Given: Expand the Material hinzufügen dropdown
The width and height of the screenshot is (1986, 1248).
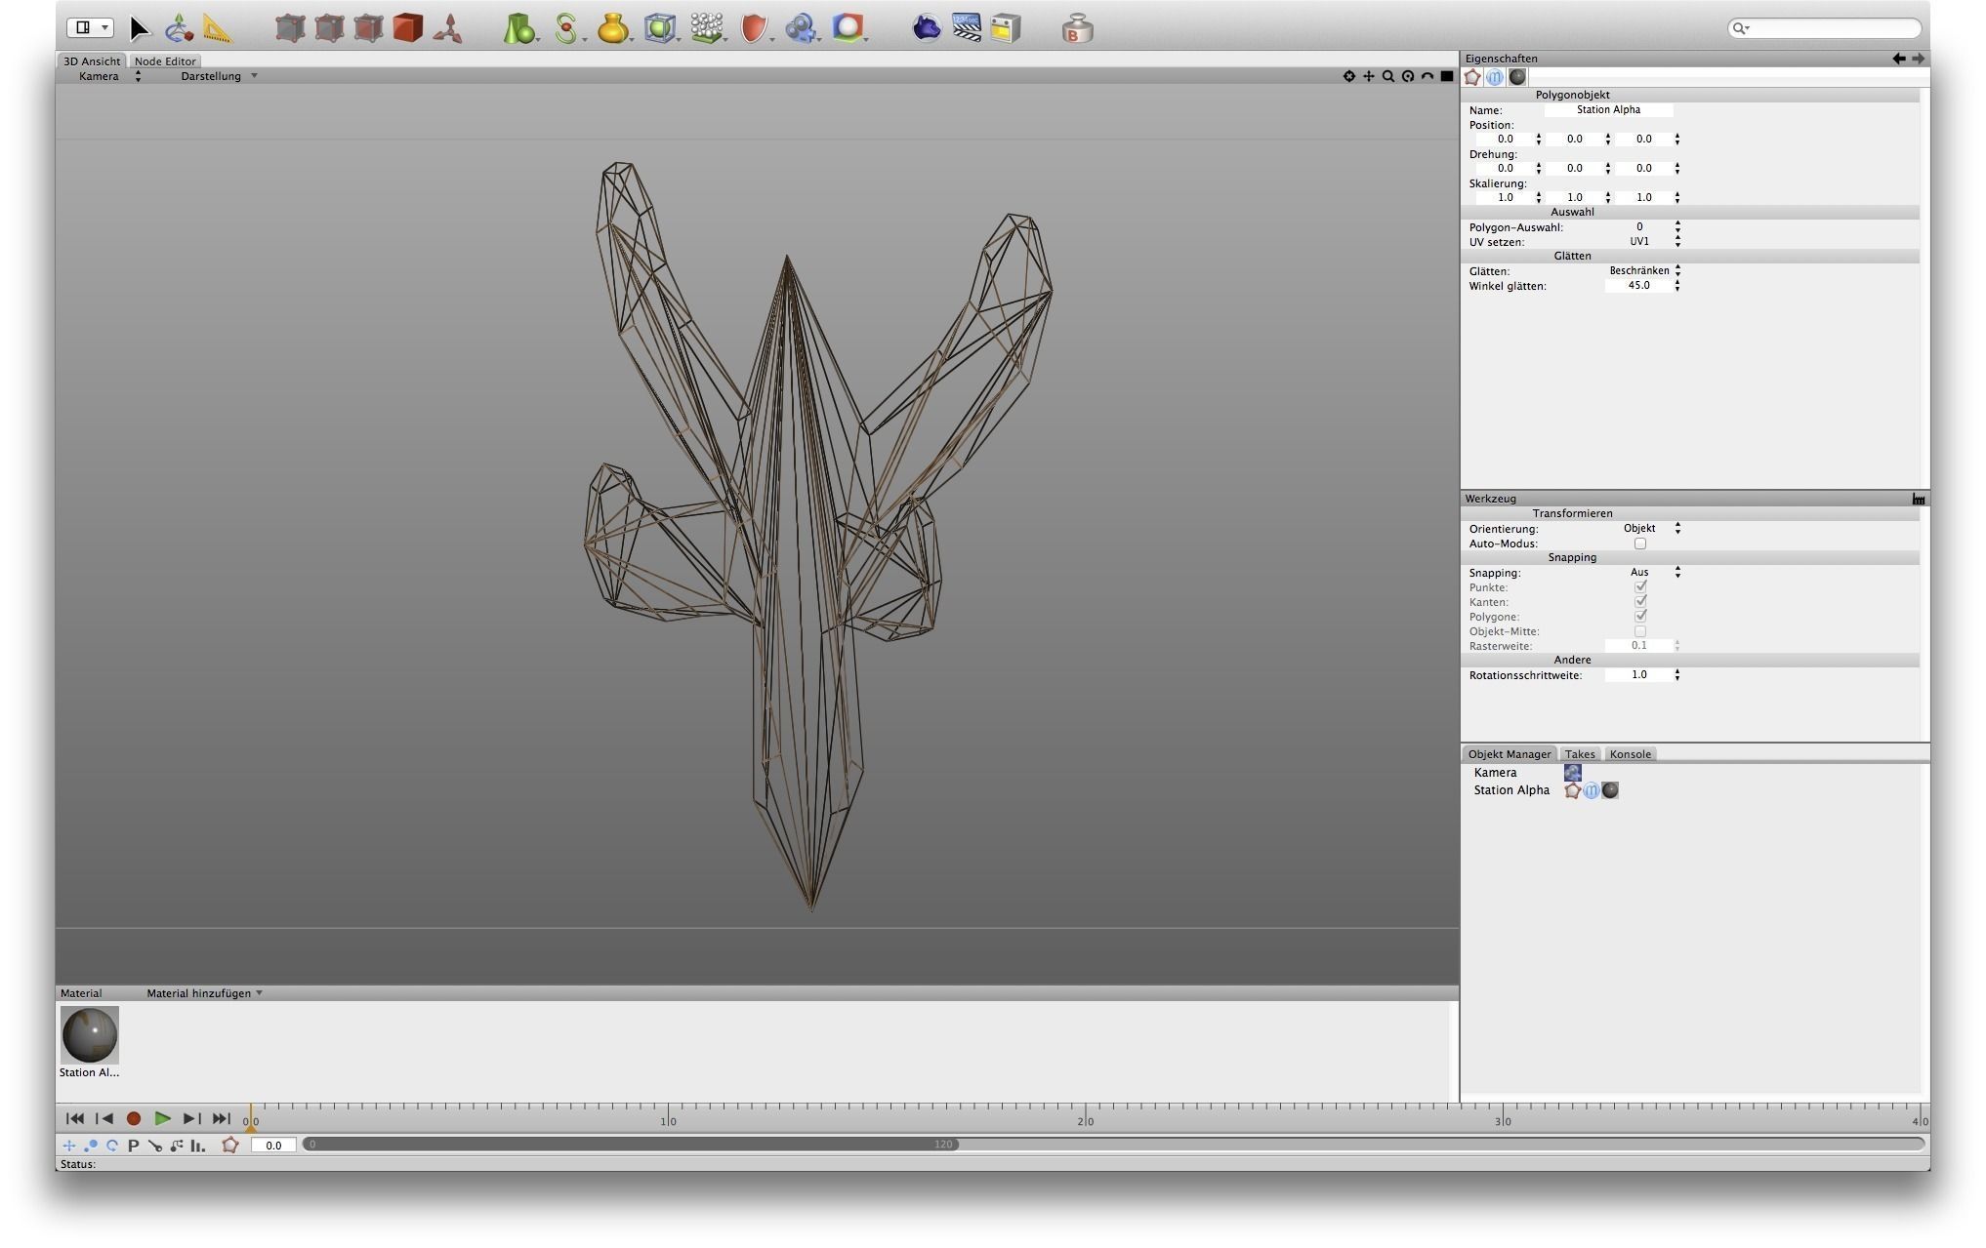Looking at the screenshot, I should pyautogui.click(x=204, y=993).
